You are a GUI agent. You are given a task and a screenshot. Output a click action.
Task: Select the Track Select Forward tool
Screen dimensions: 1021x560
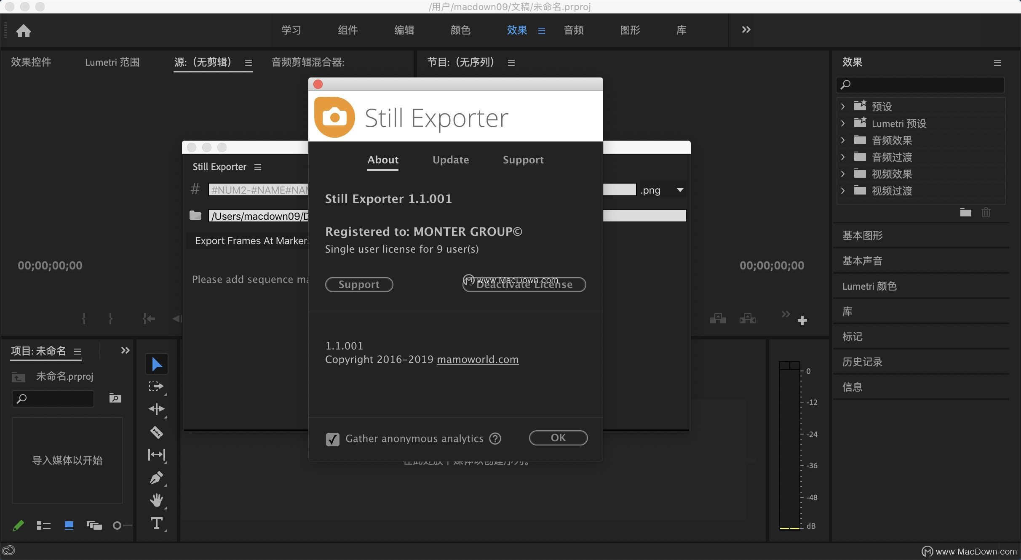(x=156, y=387)
